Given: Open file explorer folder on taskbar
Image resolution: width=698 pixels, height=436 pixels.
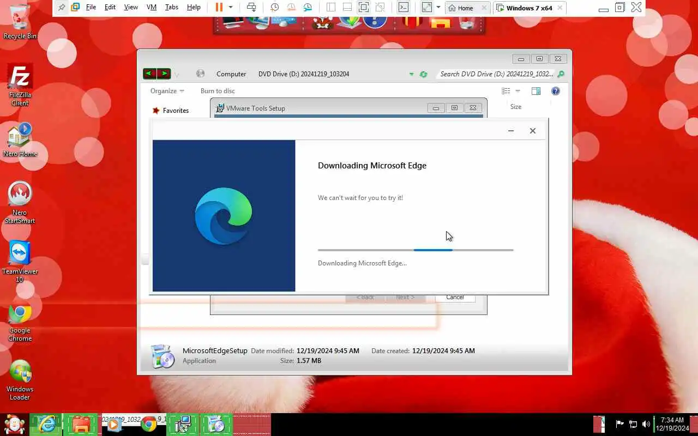Looking at the screenshot, I should coord(81,424).
